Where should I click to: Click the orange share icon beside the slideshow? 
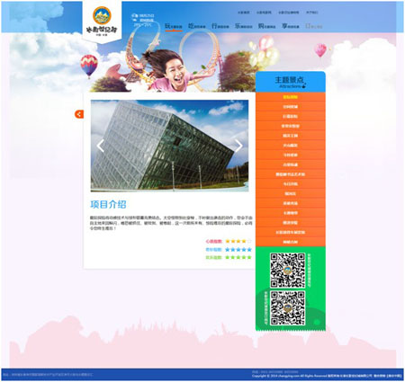click(x=79, y=114)
